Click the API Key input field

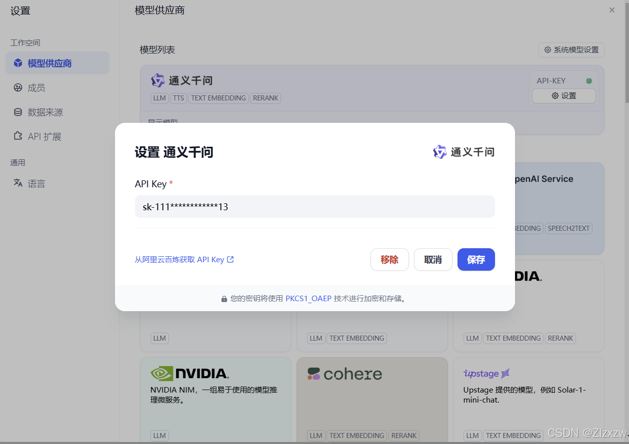(x=314, y=206)
